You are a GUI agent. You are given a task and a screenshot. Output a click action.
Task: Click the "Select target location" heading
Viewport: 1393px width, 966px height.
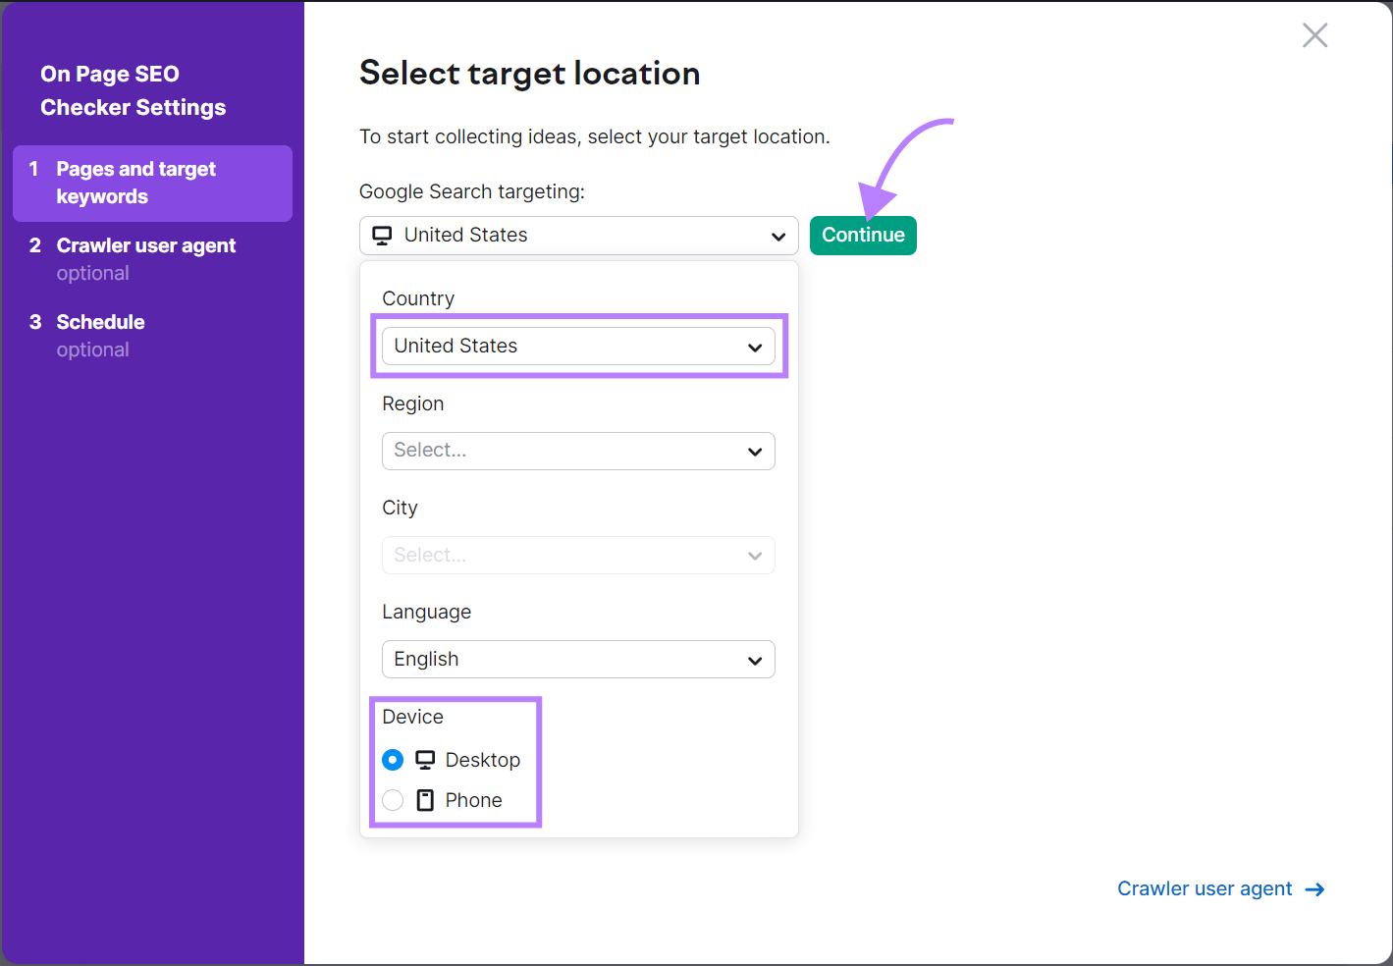[529, 74]
